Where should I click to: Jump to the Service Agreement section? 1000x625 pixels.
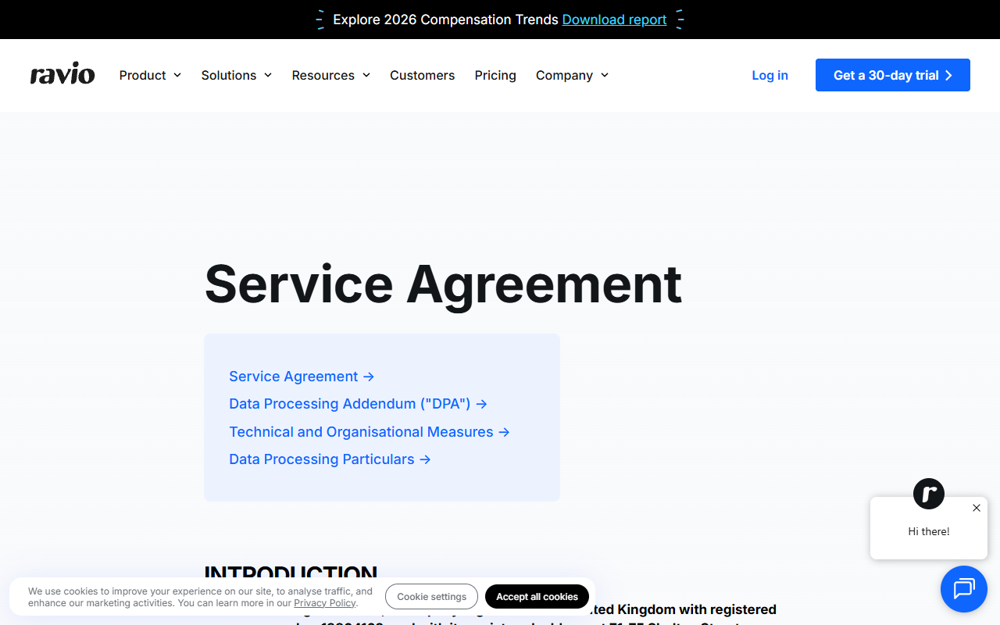(302, 377)
